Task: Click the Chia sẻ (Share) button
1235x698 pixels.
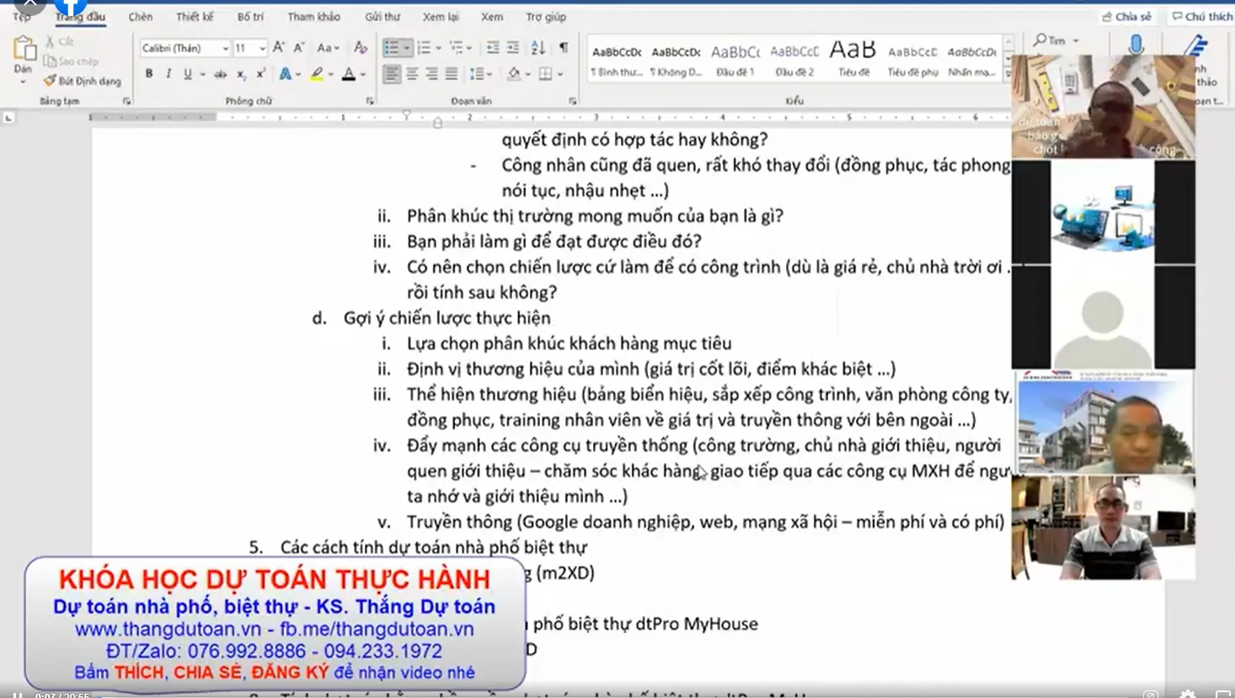Action: point(1126,17)
